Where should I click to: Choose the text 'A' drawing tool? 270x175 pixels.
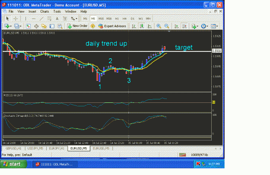pyautogui.click(x=57, y=19)
